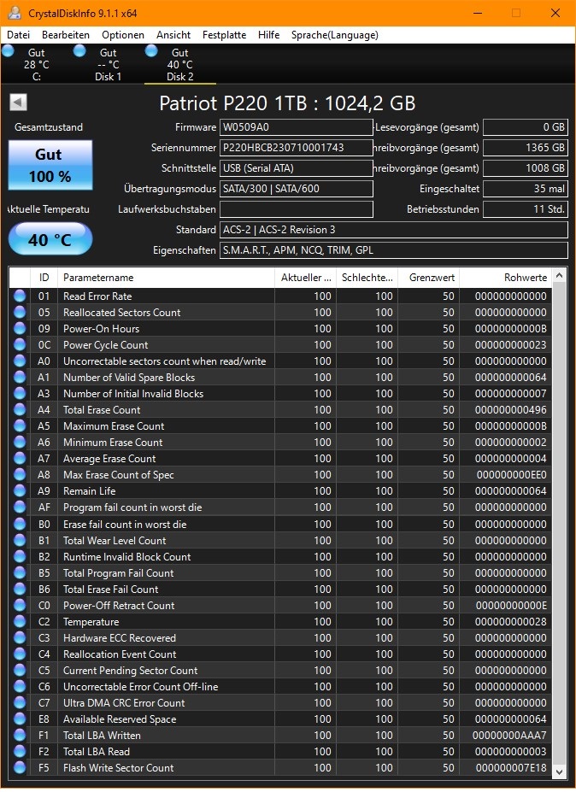
Task: Click raw value 000000000EE0 of Max Erase Count
Action: (x=511, y=475)
